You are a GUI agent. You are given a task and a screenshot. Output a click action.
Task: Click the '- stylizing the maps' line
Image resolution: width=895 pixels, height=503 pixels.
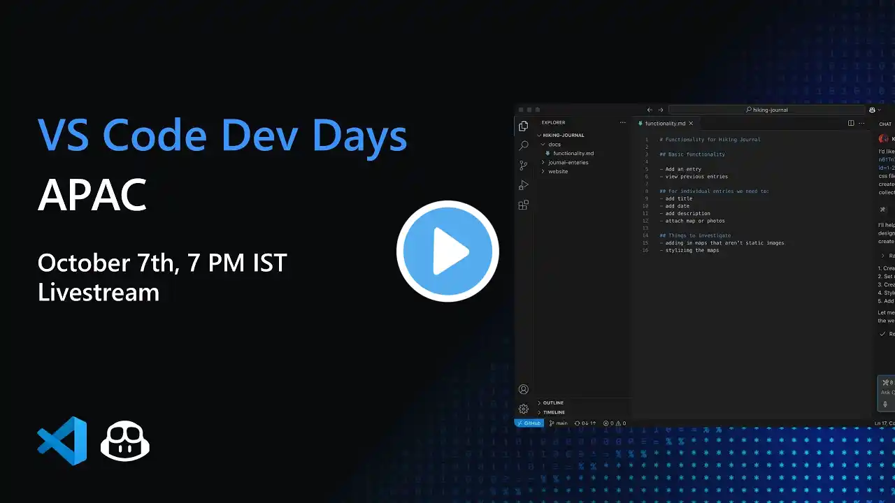coord(689,250)
